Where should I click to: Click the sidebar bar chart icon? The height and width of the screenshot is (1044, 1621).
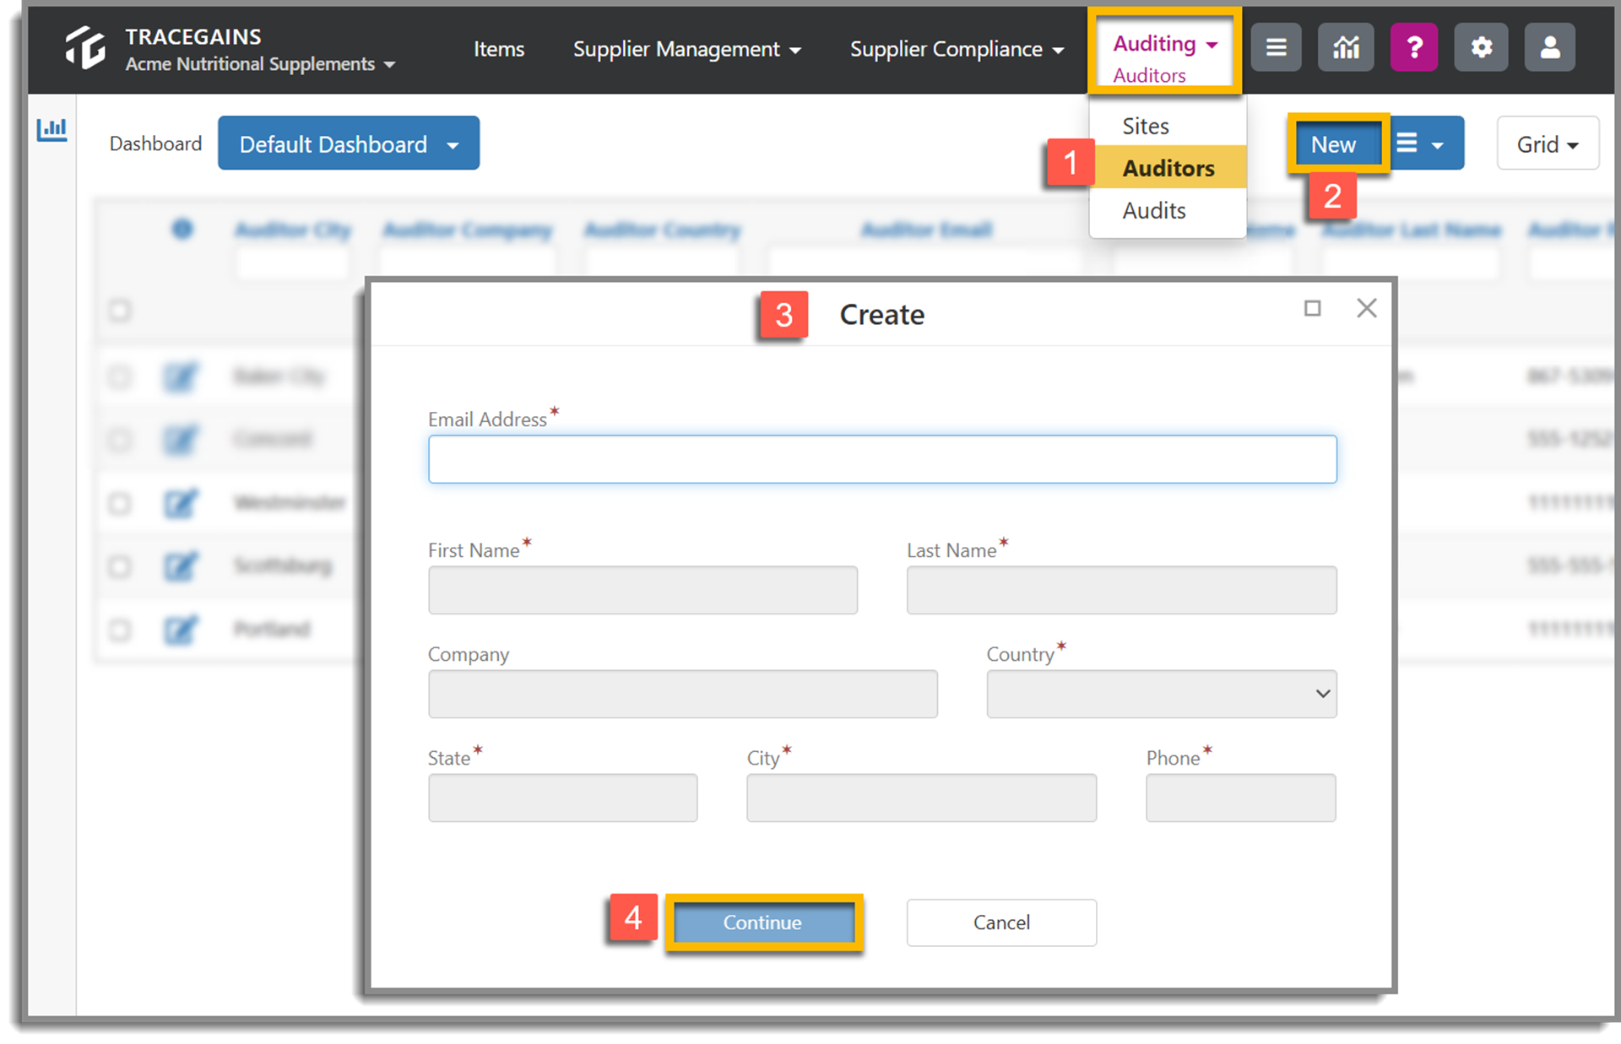pos(52,130)
